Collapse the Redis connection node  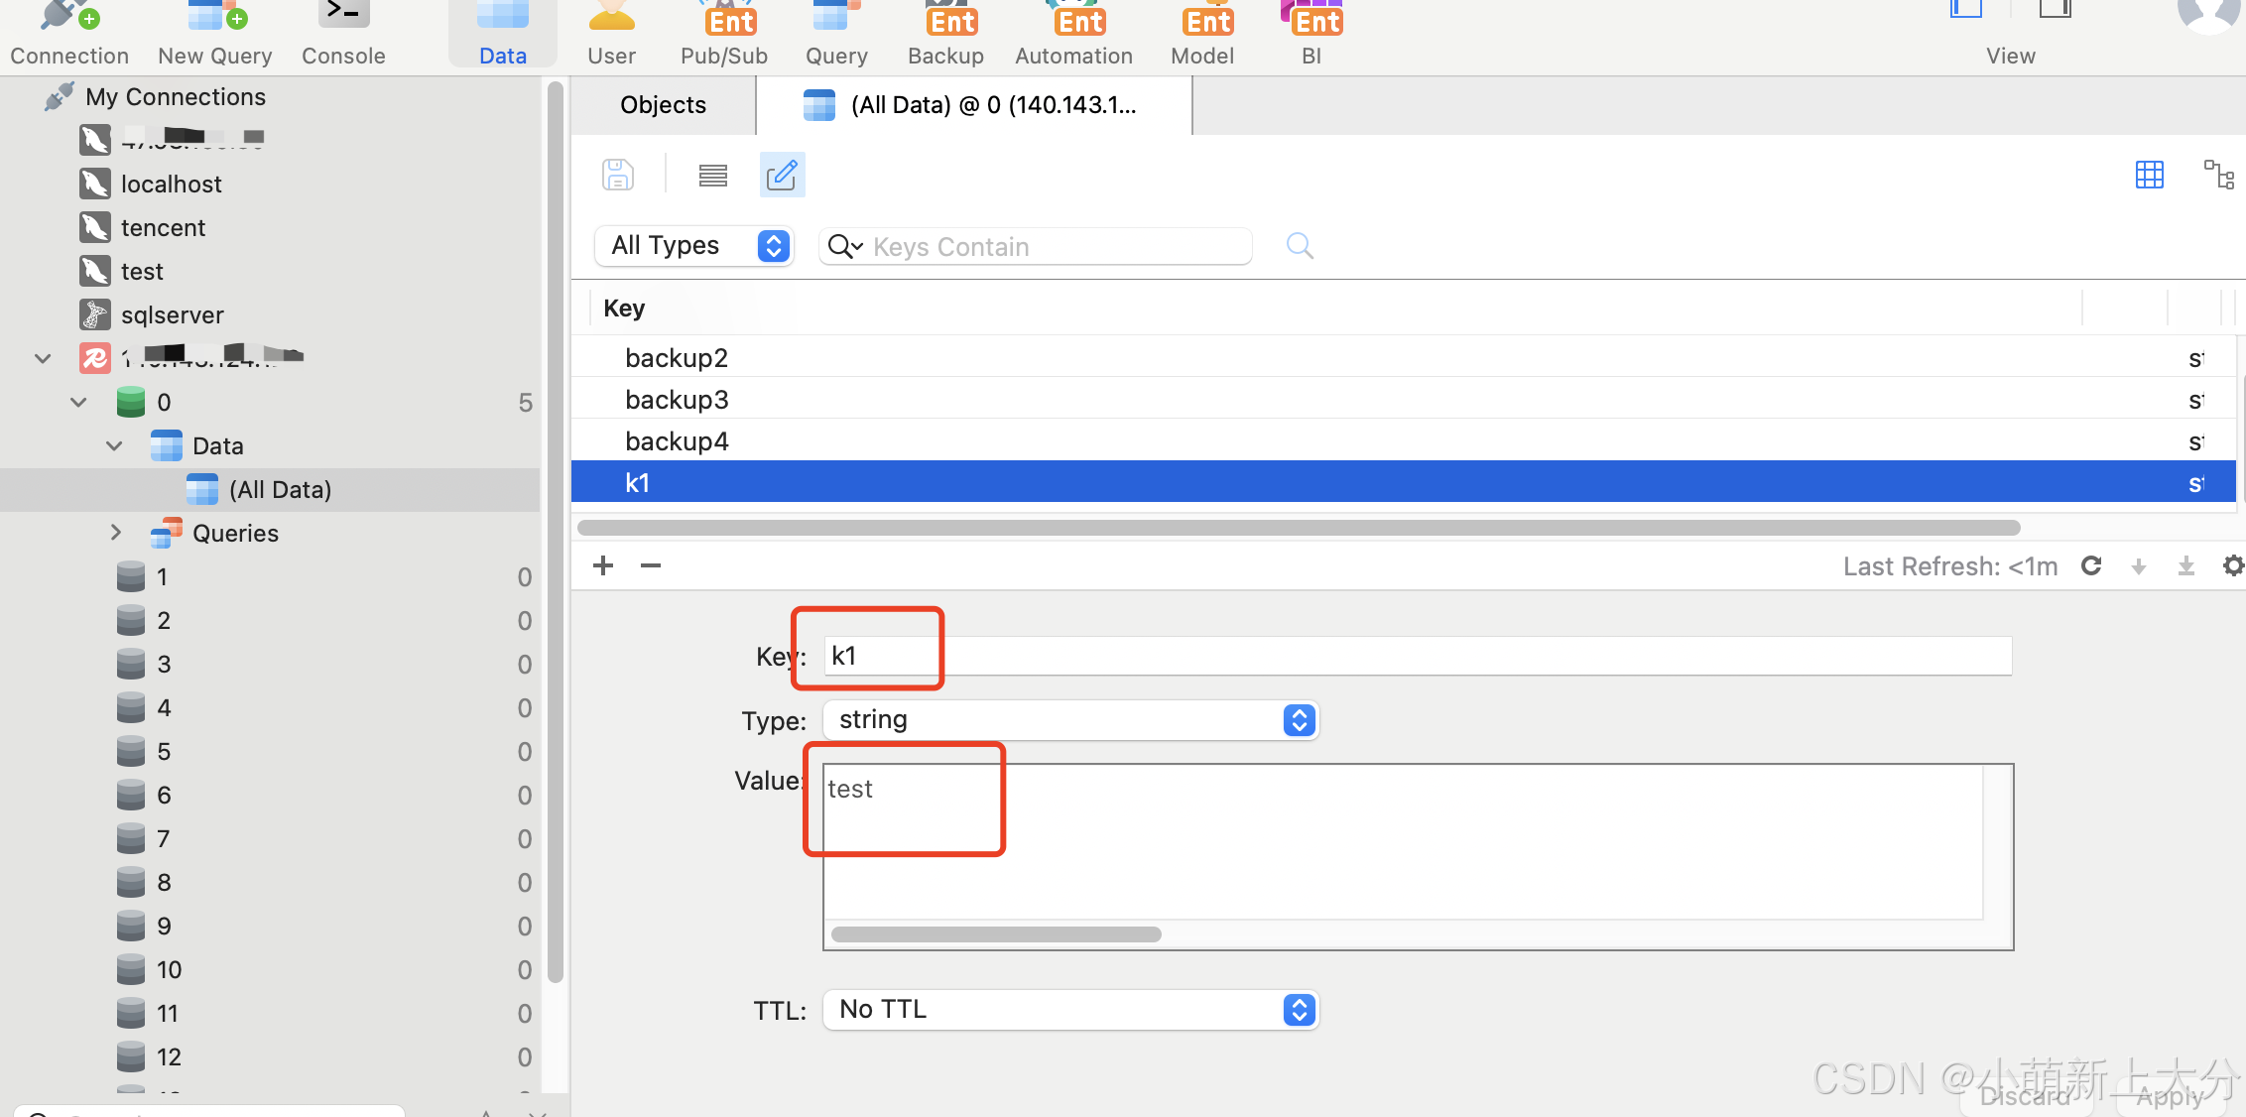(x=43, y=358)
